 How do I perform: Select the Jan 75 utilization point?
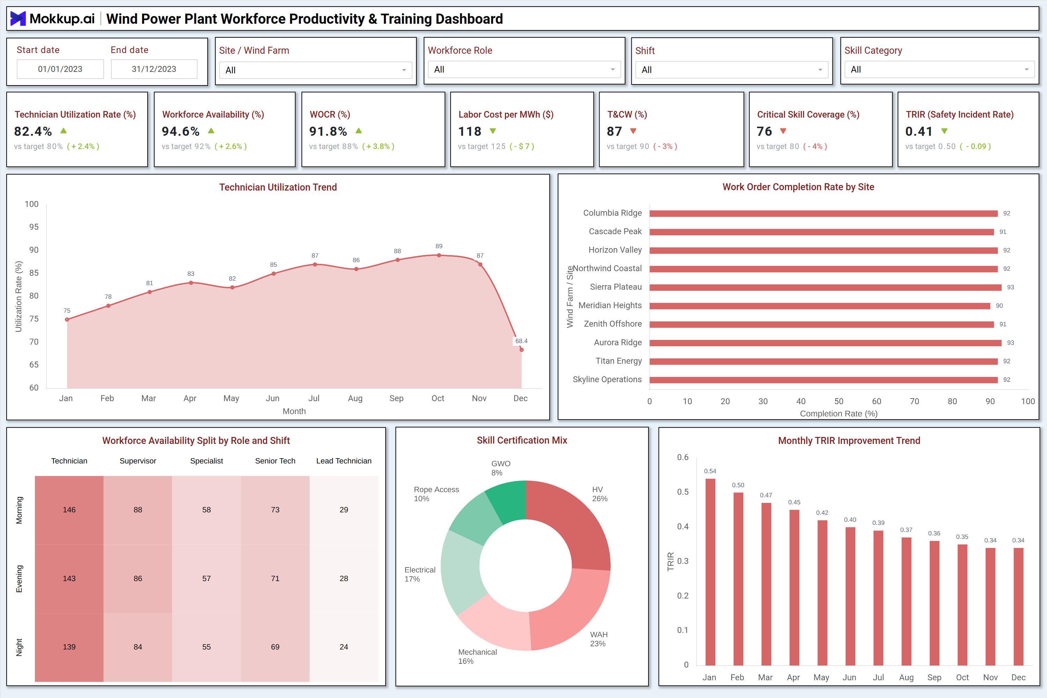(67, 320)
